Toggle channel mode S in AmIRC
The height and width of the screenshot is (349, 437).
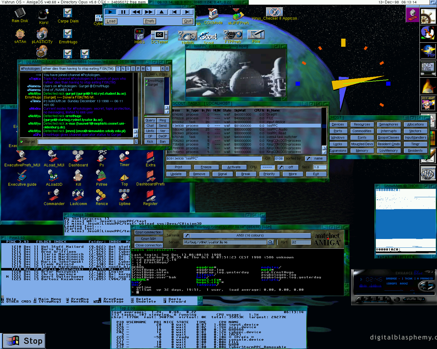tap(128, 69)
